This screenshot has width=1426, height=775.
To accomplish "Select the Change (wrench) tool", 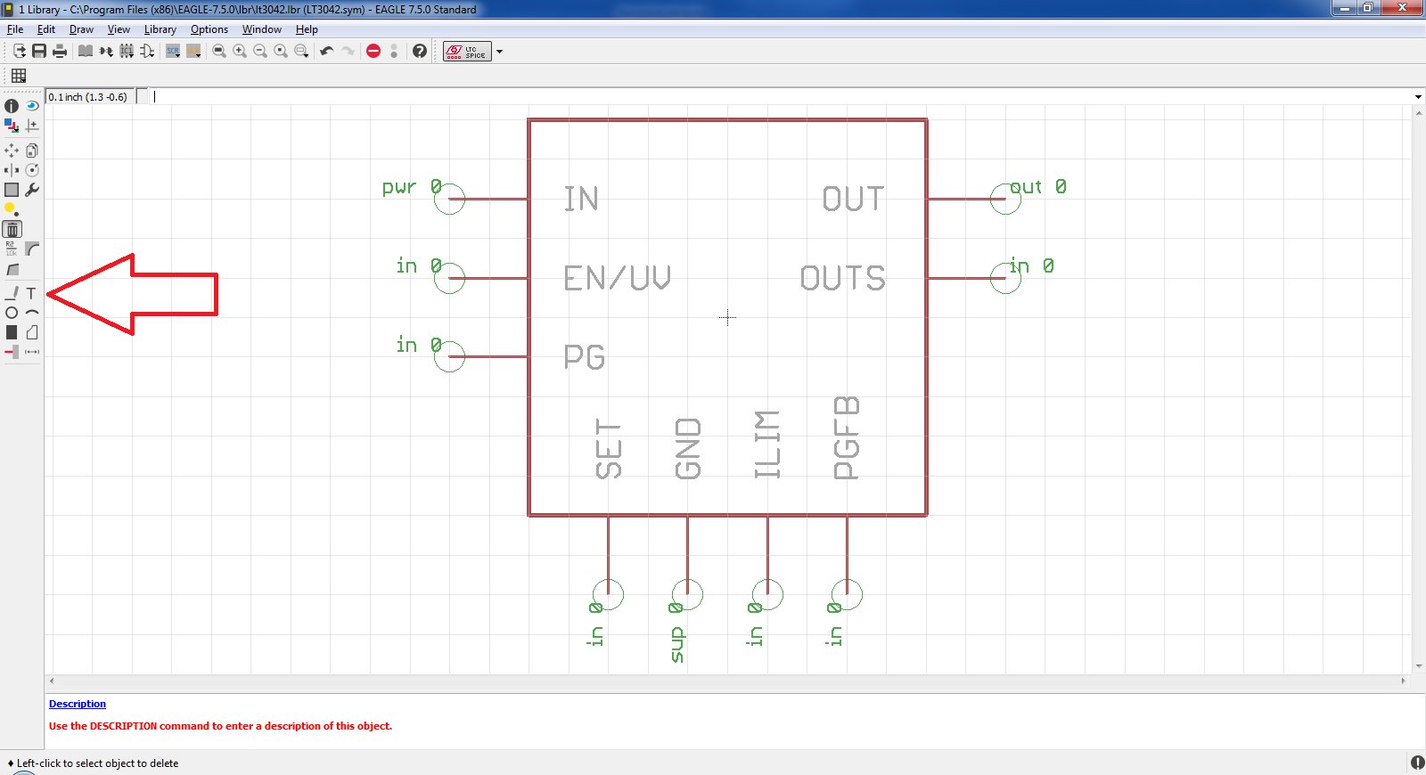I will point(32,190).
